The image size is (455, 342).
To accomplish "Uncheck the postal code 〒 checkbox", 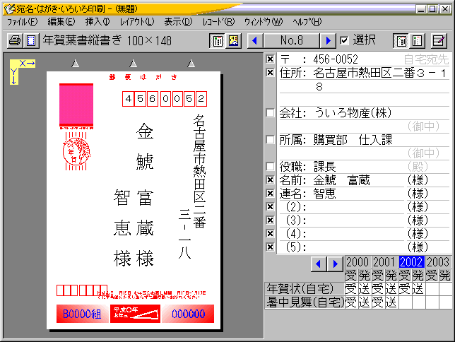I will [x=270, y=59].
